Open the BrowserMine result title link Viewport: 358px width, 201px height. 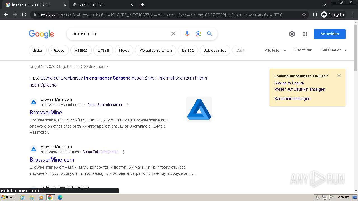coord(46,113)
